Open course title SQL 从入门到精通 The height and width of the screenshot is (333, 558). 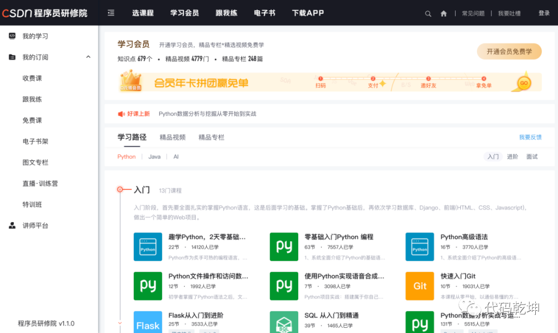(331, 315)
